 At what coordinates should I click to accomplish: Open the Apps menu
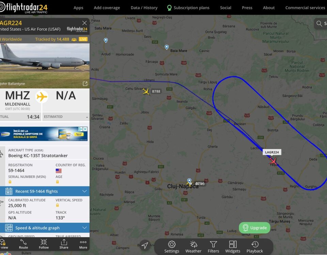click(78, 8)
